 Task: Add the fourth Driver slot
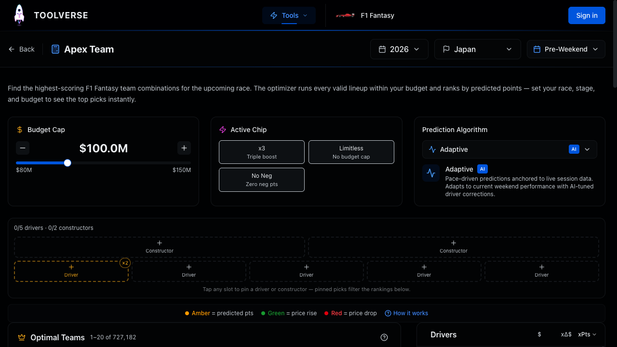tap(424, 271)
